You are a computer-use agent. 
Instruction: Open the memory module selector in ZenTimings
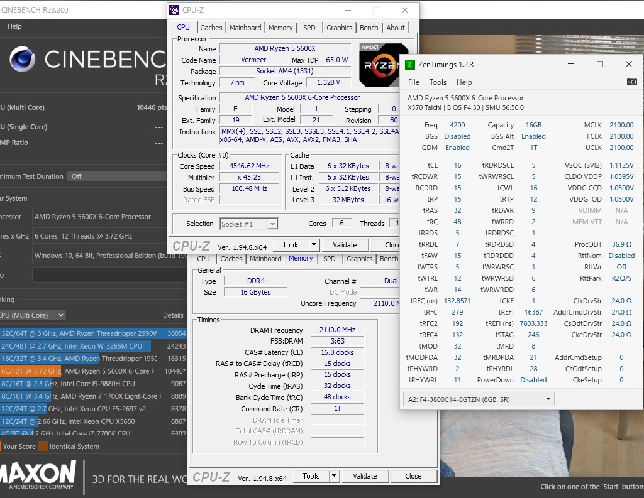click(x=478, y=399)
